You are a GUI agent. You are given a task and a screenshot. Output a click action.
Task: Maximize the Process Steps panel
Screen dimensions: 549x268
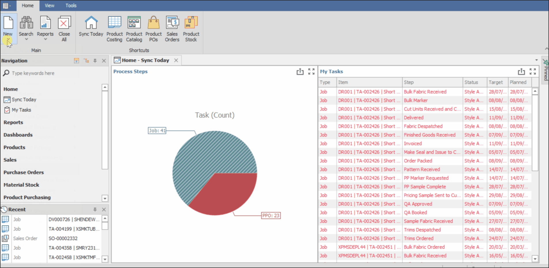[311, 72]
